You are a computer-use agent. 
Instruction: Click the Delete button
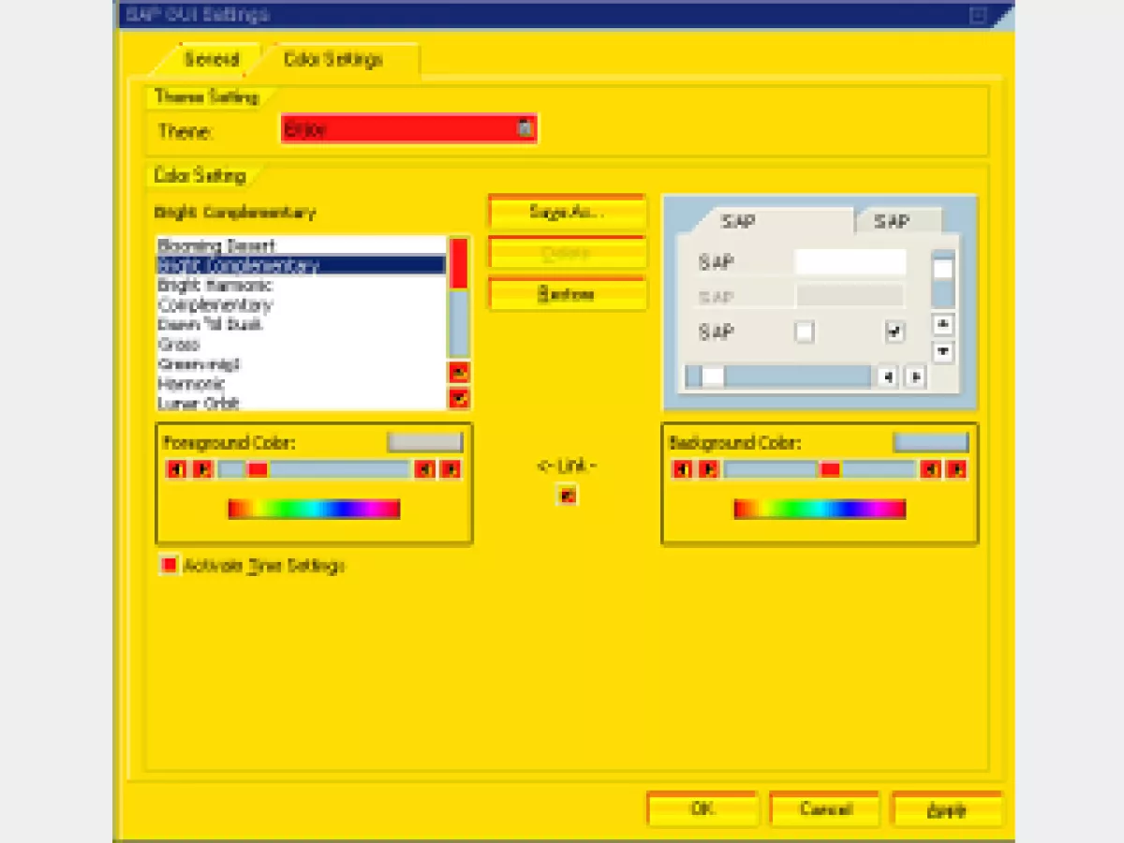pyautogui.click(x=567, y=253)
